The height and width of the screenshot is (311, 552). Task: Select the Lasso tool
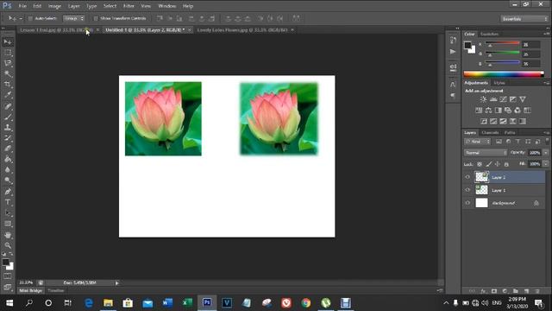pyautogui.click(x=8, y=63)
